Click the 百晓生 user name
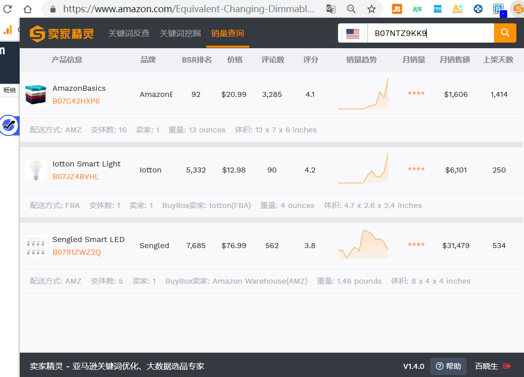 pos(486,366)
